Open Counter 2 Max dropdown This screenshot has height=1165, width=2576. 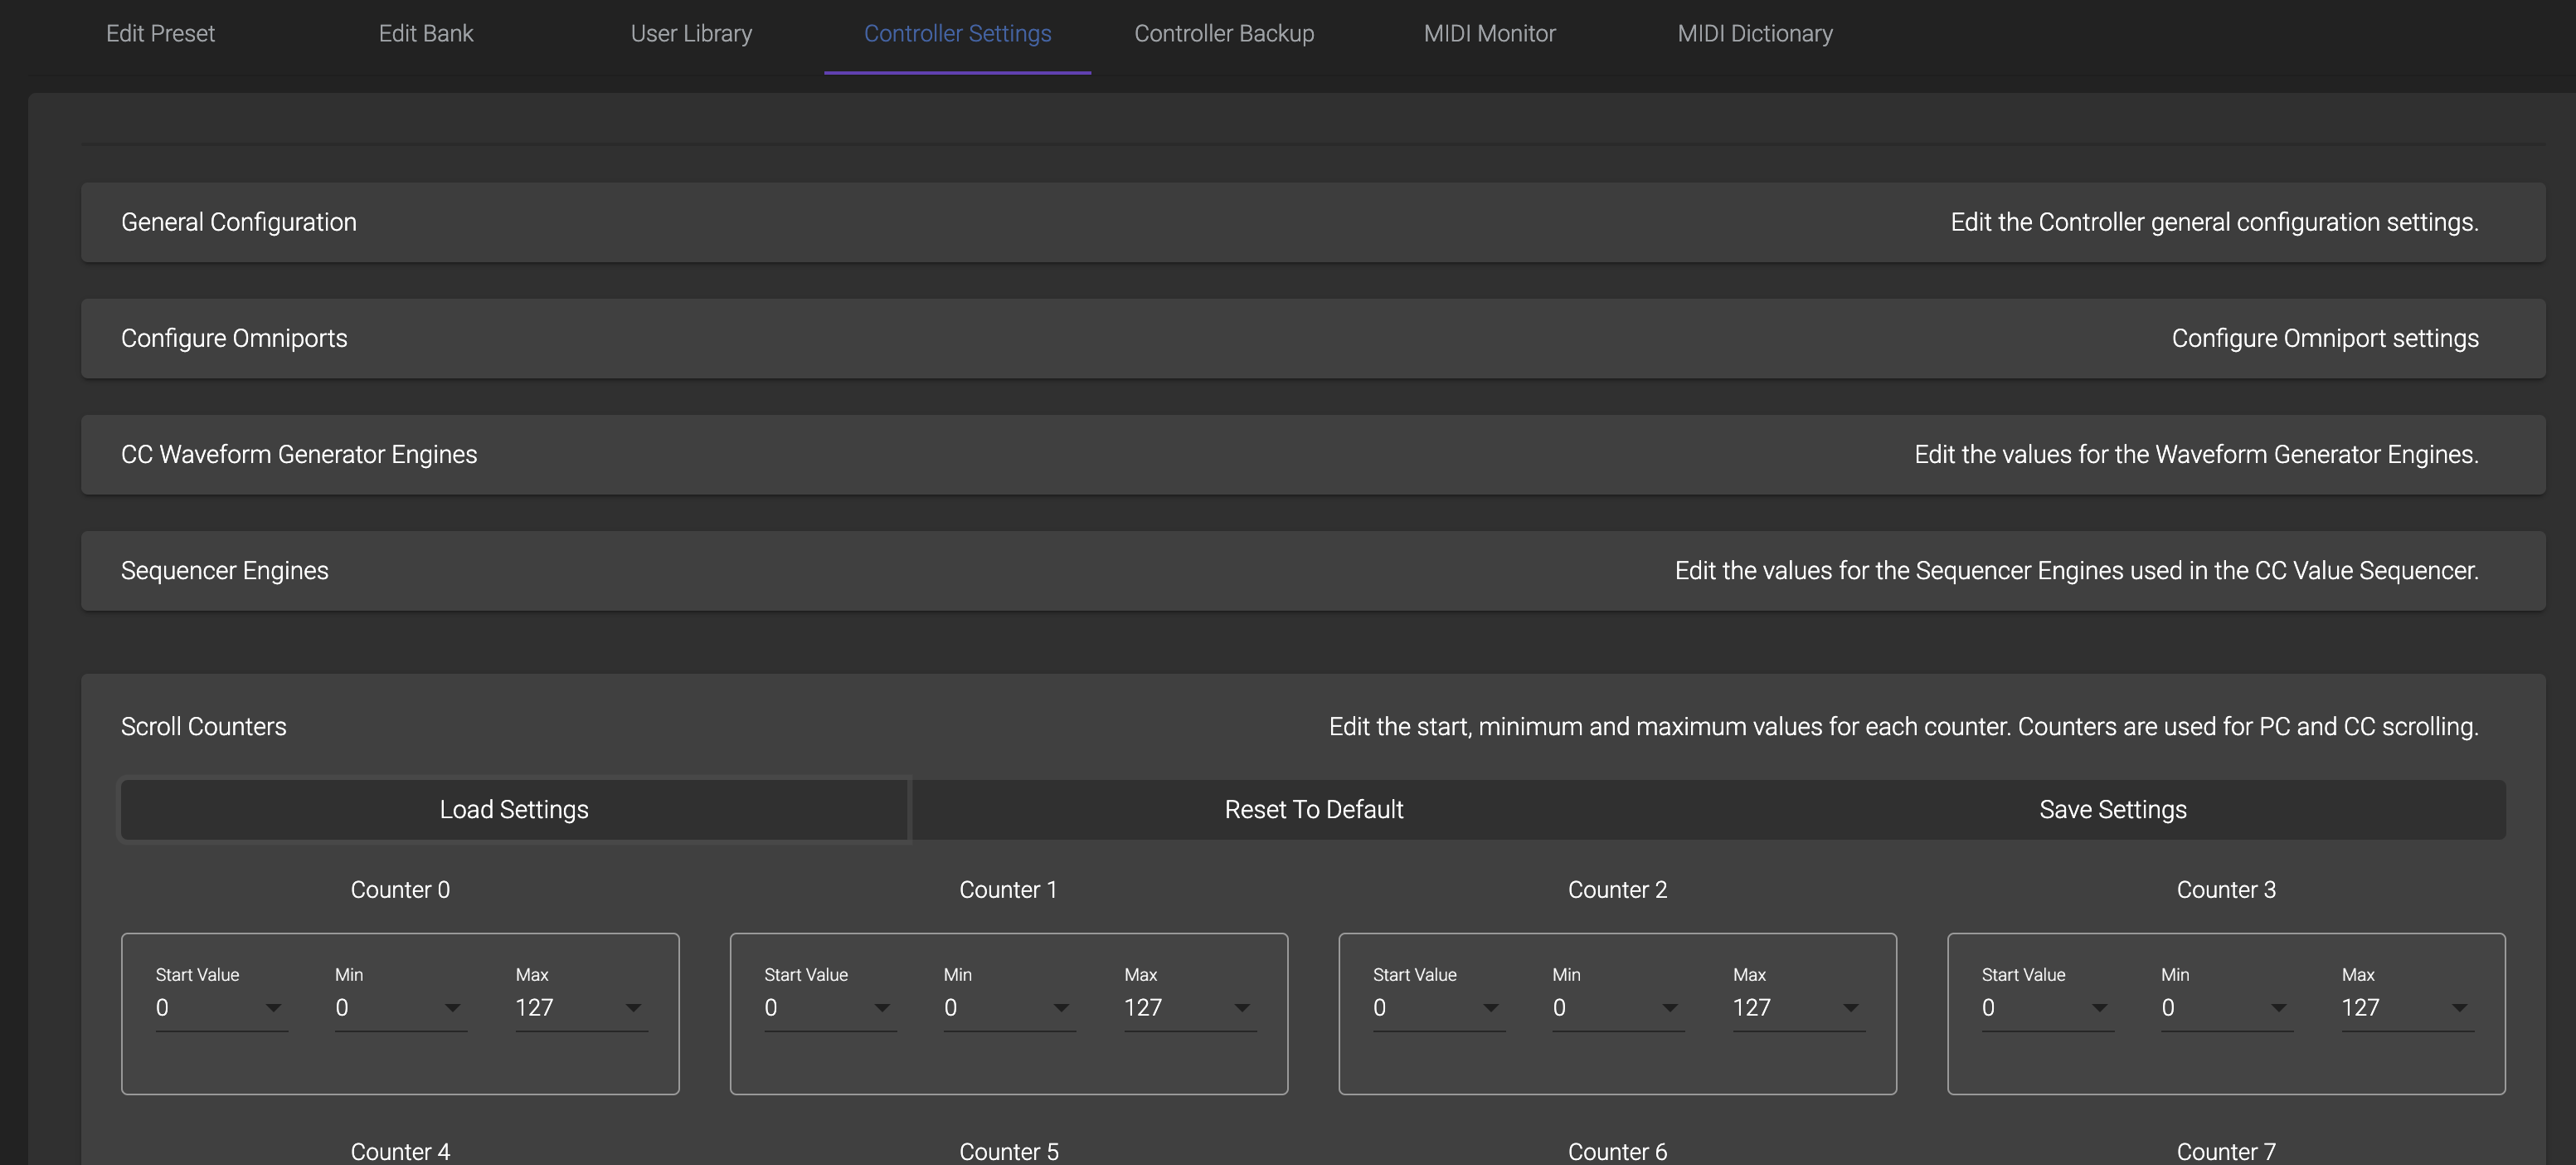[1798, 1009]
